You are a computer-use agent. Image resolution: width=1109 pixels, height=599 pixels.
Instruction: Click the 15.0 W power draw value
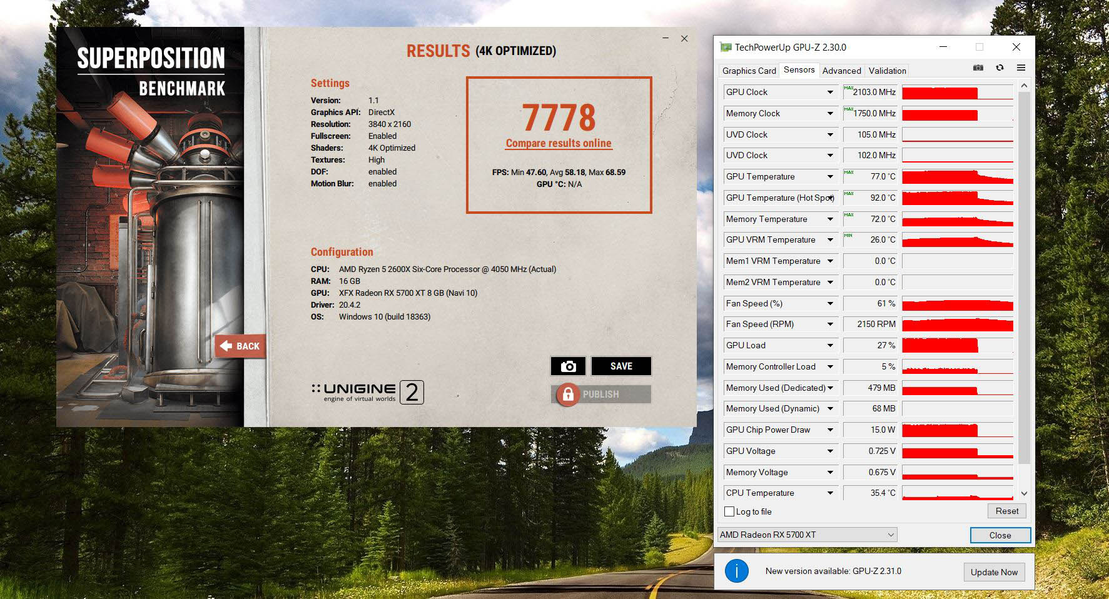[x=870, y=430]
